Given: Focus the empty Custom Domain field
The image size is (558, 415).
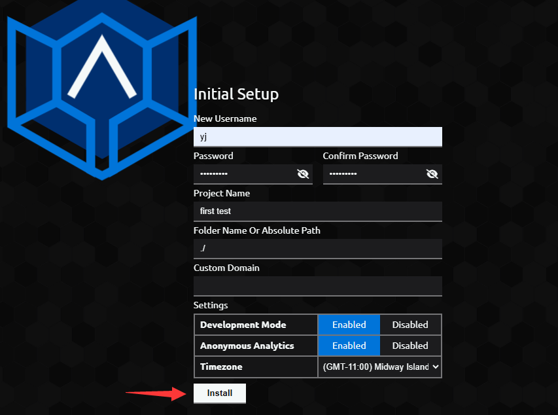Looking at the screenshot, I should click(318, 286).
